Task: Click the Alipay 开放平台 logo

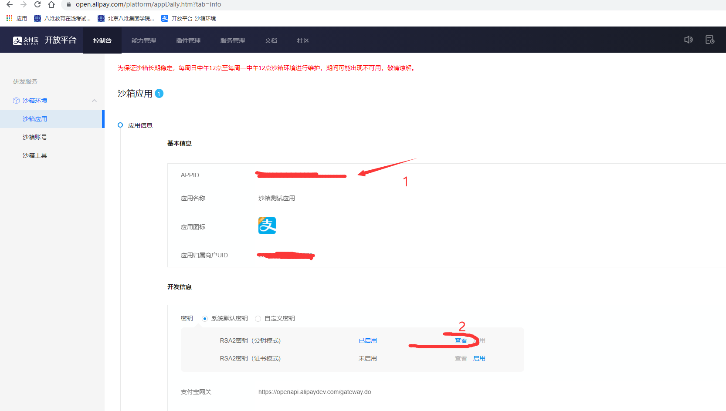Action: coord(44,40)
